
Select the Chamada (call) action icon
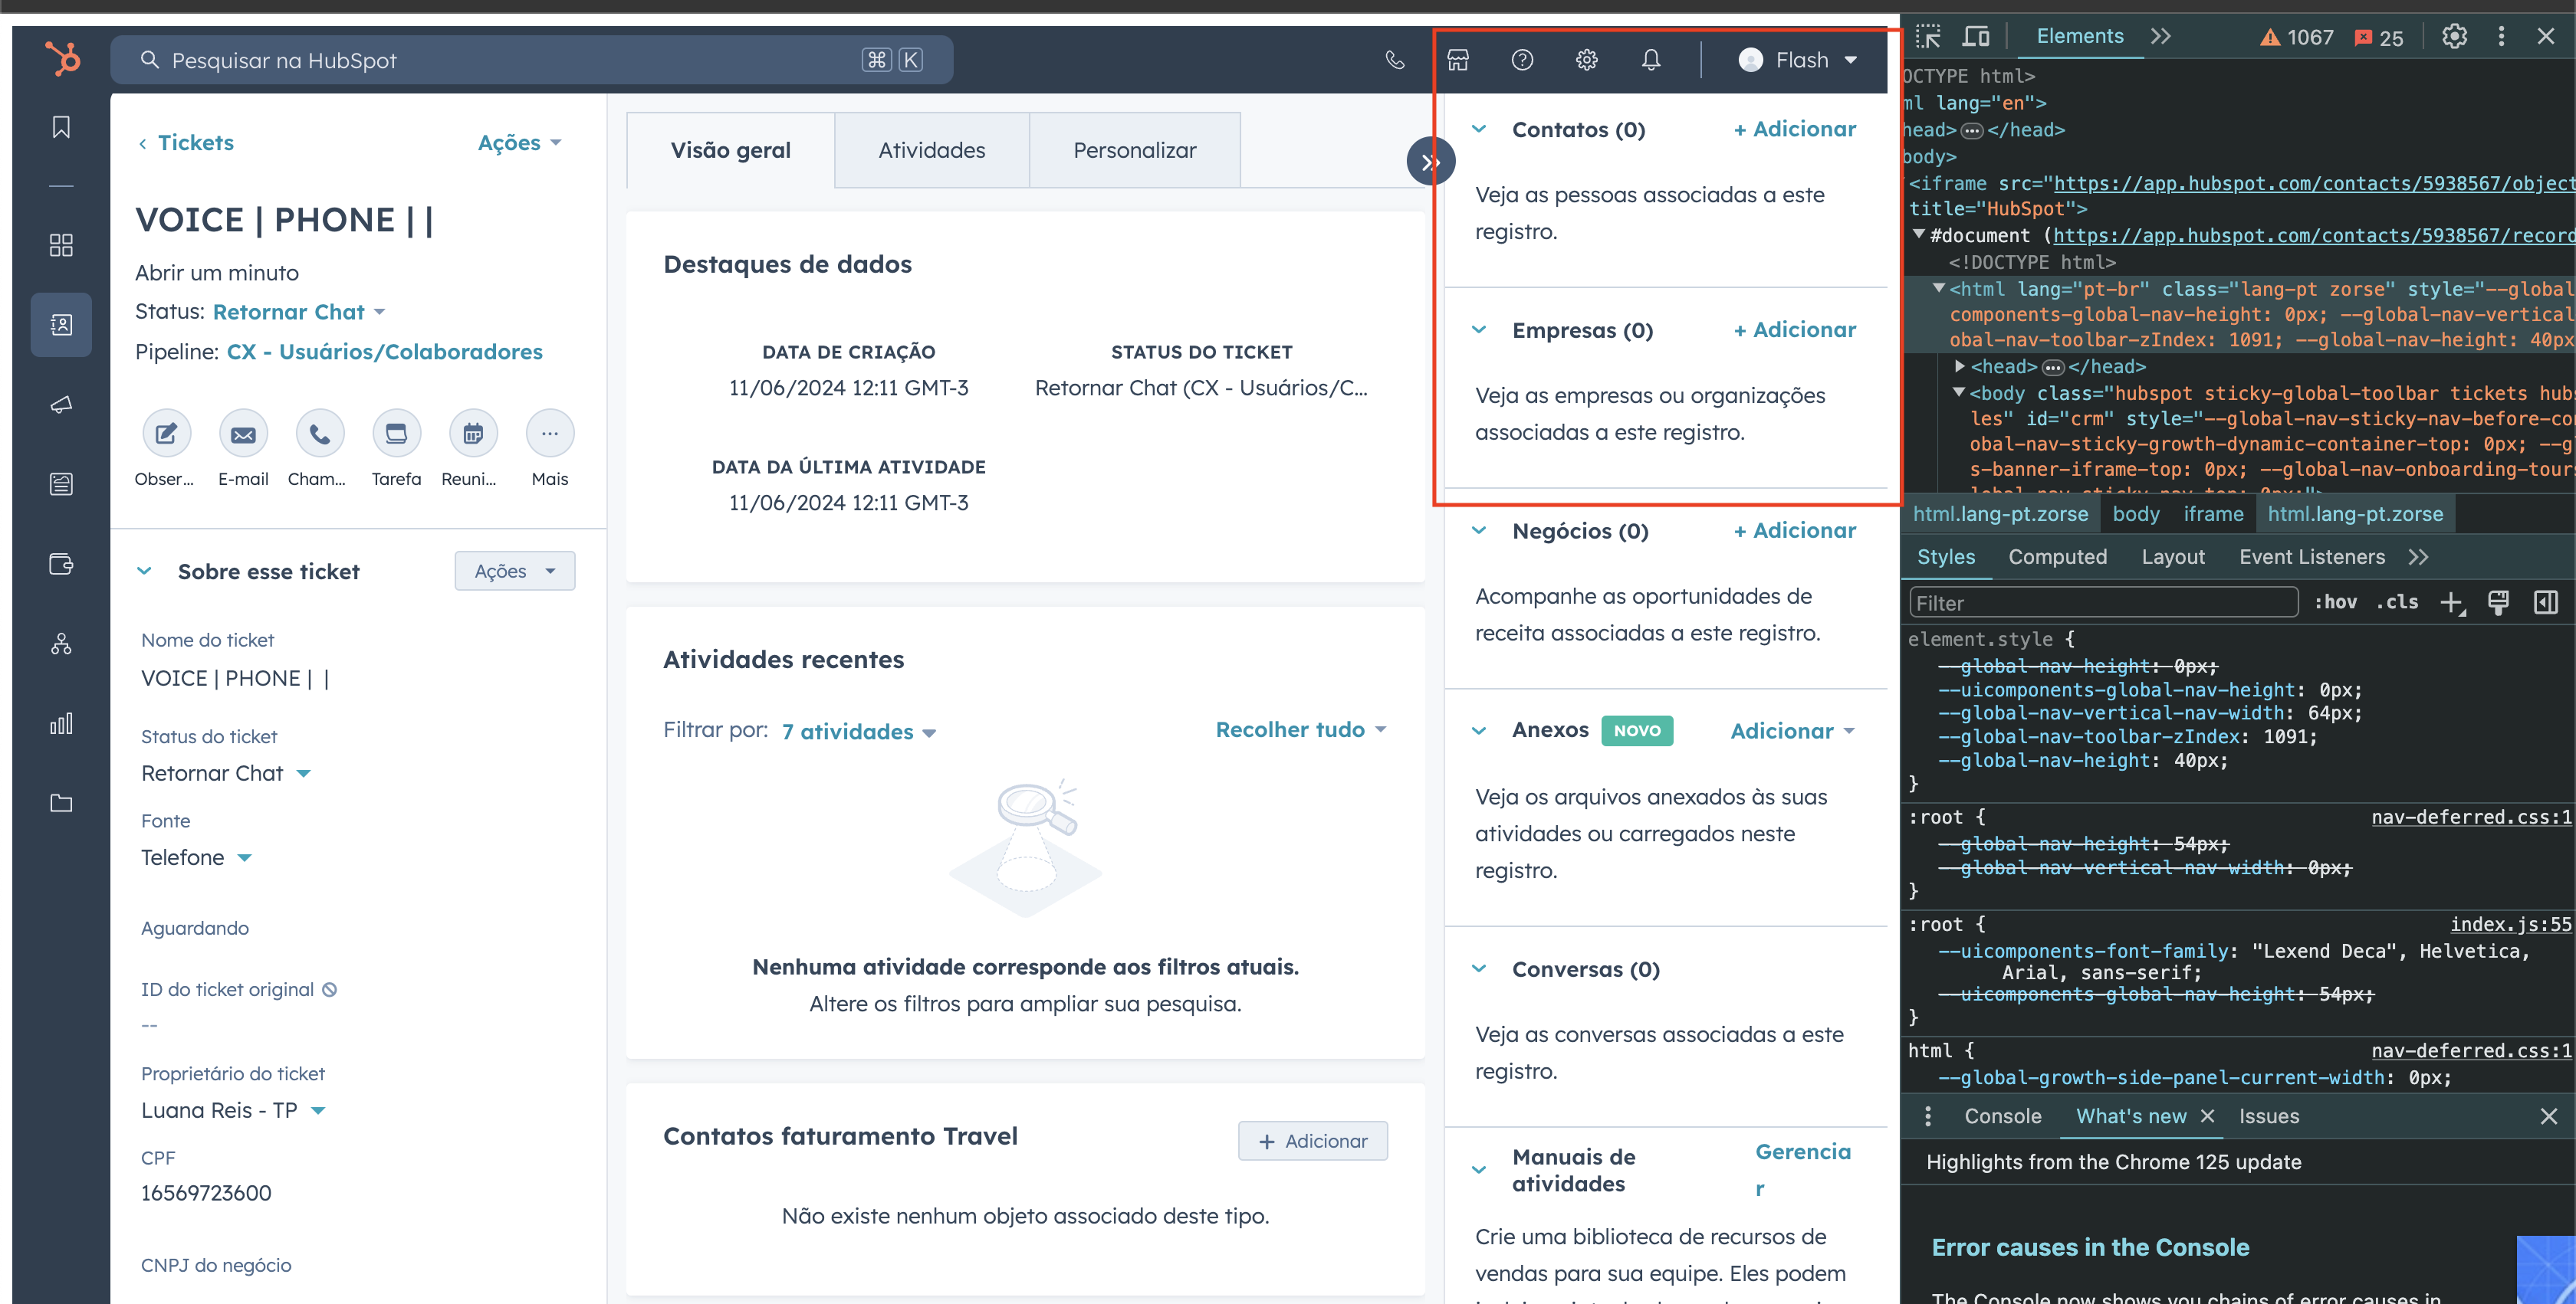coord(319,434)
